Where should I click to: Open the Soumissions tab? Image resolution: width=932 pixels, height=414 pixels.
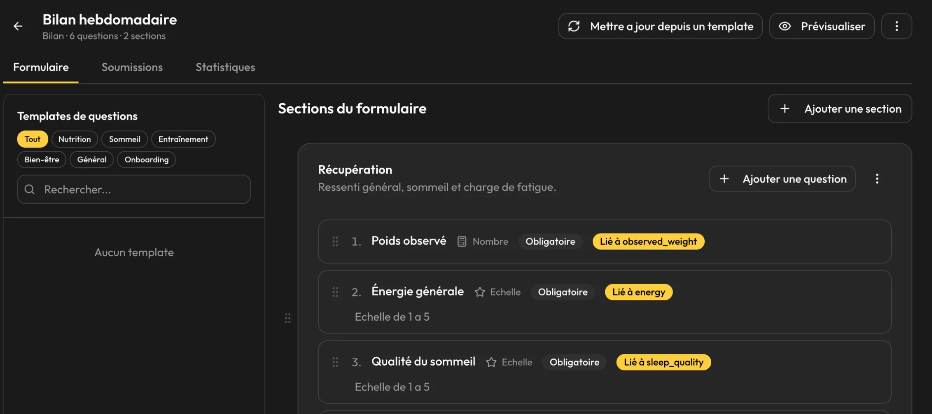coord(132,67)
